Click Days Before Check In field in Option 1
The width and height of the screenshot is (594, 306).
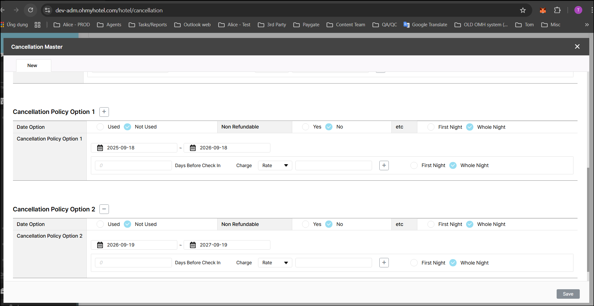133,165
